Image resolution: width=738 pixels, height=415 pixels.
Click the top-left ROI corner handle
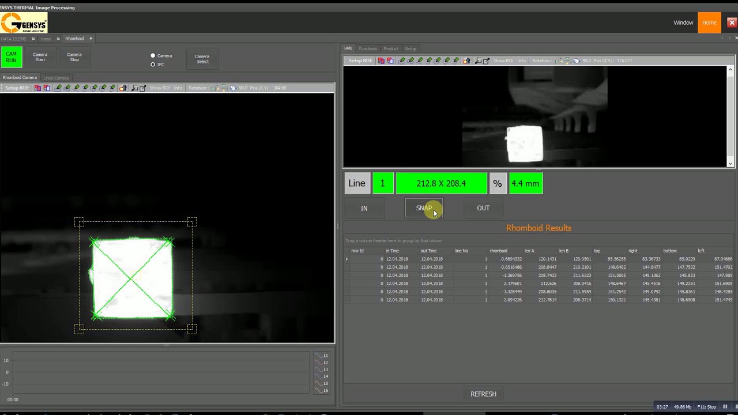80,222
